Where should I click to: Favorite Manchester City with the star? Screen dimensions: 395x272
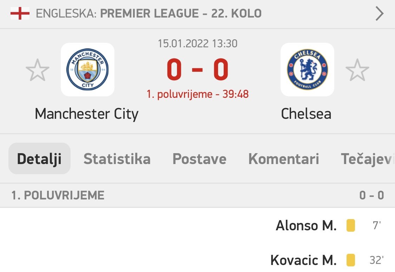(38, 70)
